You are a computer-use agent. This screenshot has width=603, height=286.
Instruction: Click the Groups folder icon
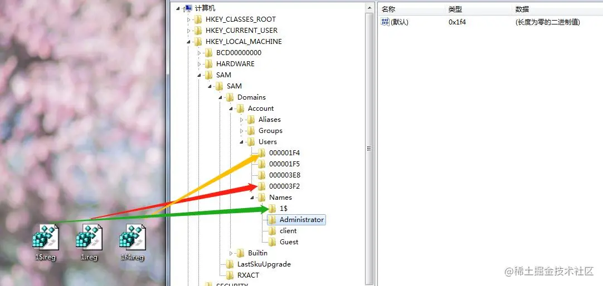(x=251, y=131)
